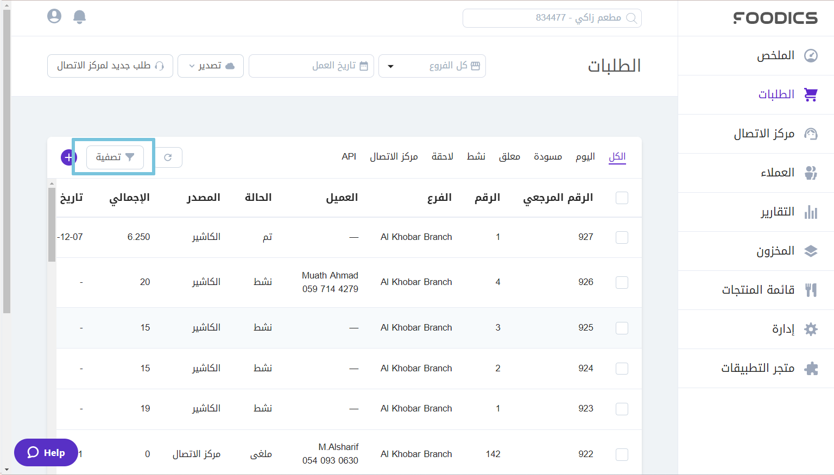Click the قائمة المنتجات (Products) sidebar icon
834x475 pixels.
coord(811,290)
